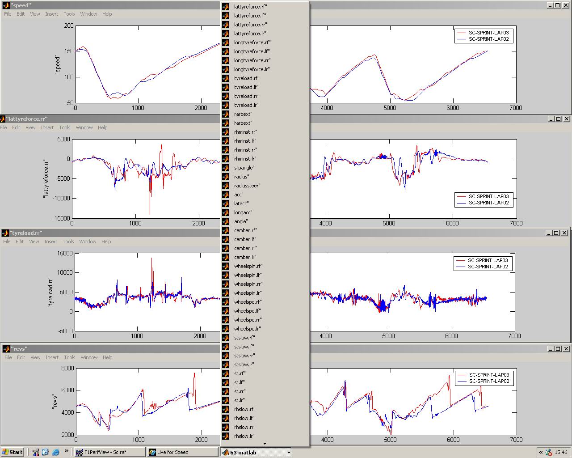Select "wheelspin.lr" in the window list
This screenshot has width=572, height=458.
click(x=265, y=293)
